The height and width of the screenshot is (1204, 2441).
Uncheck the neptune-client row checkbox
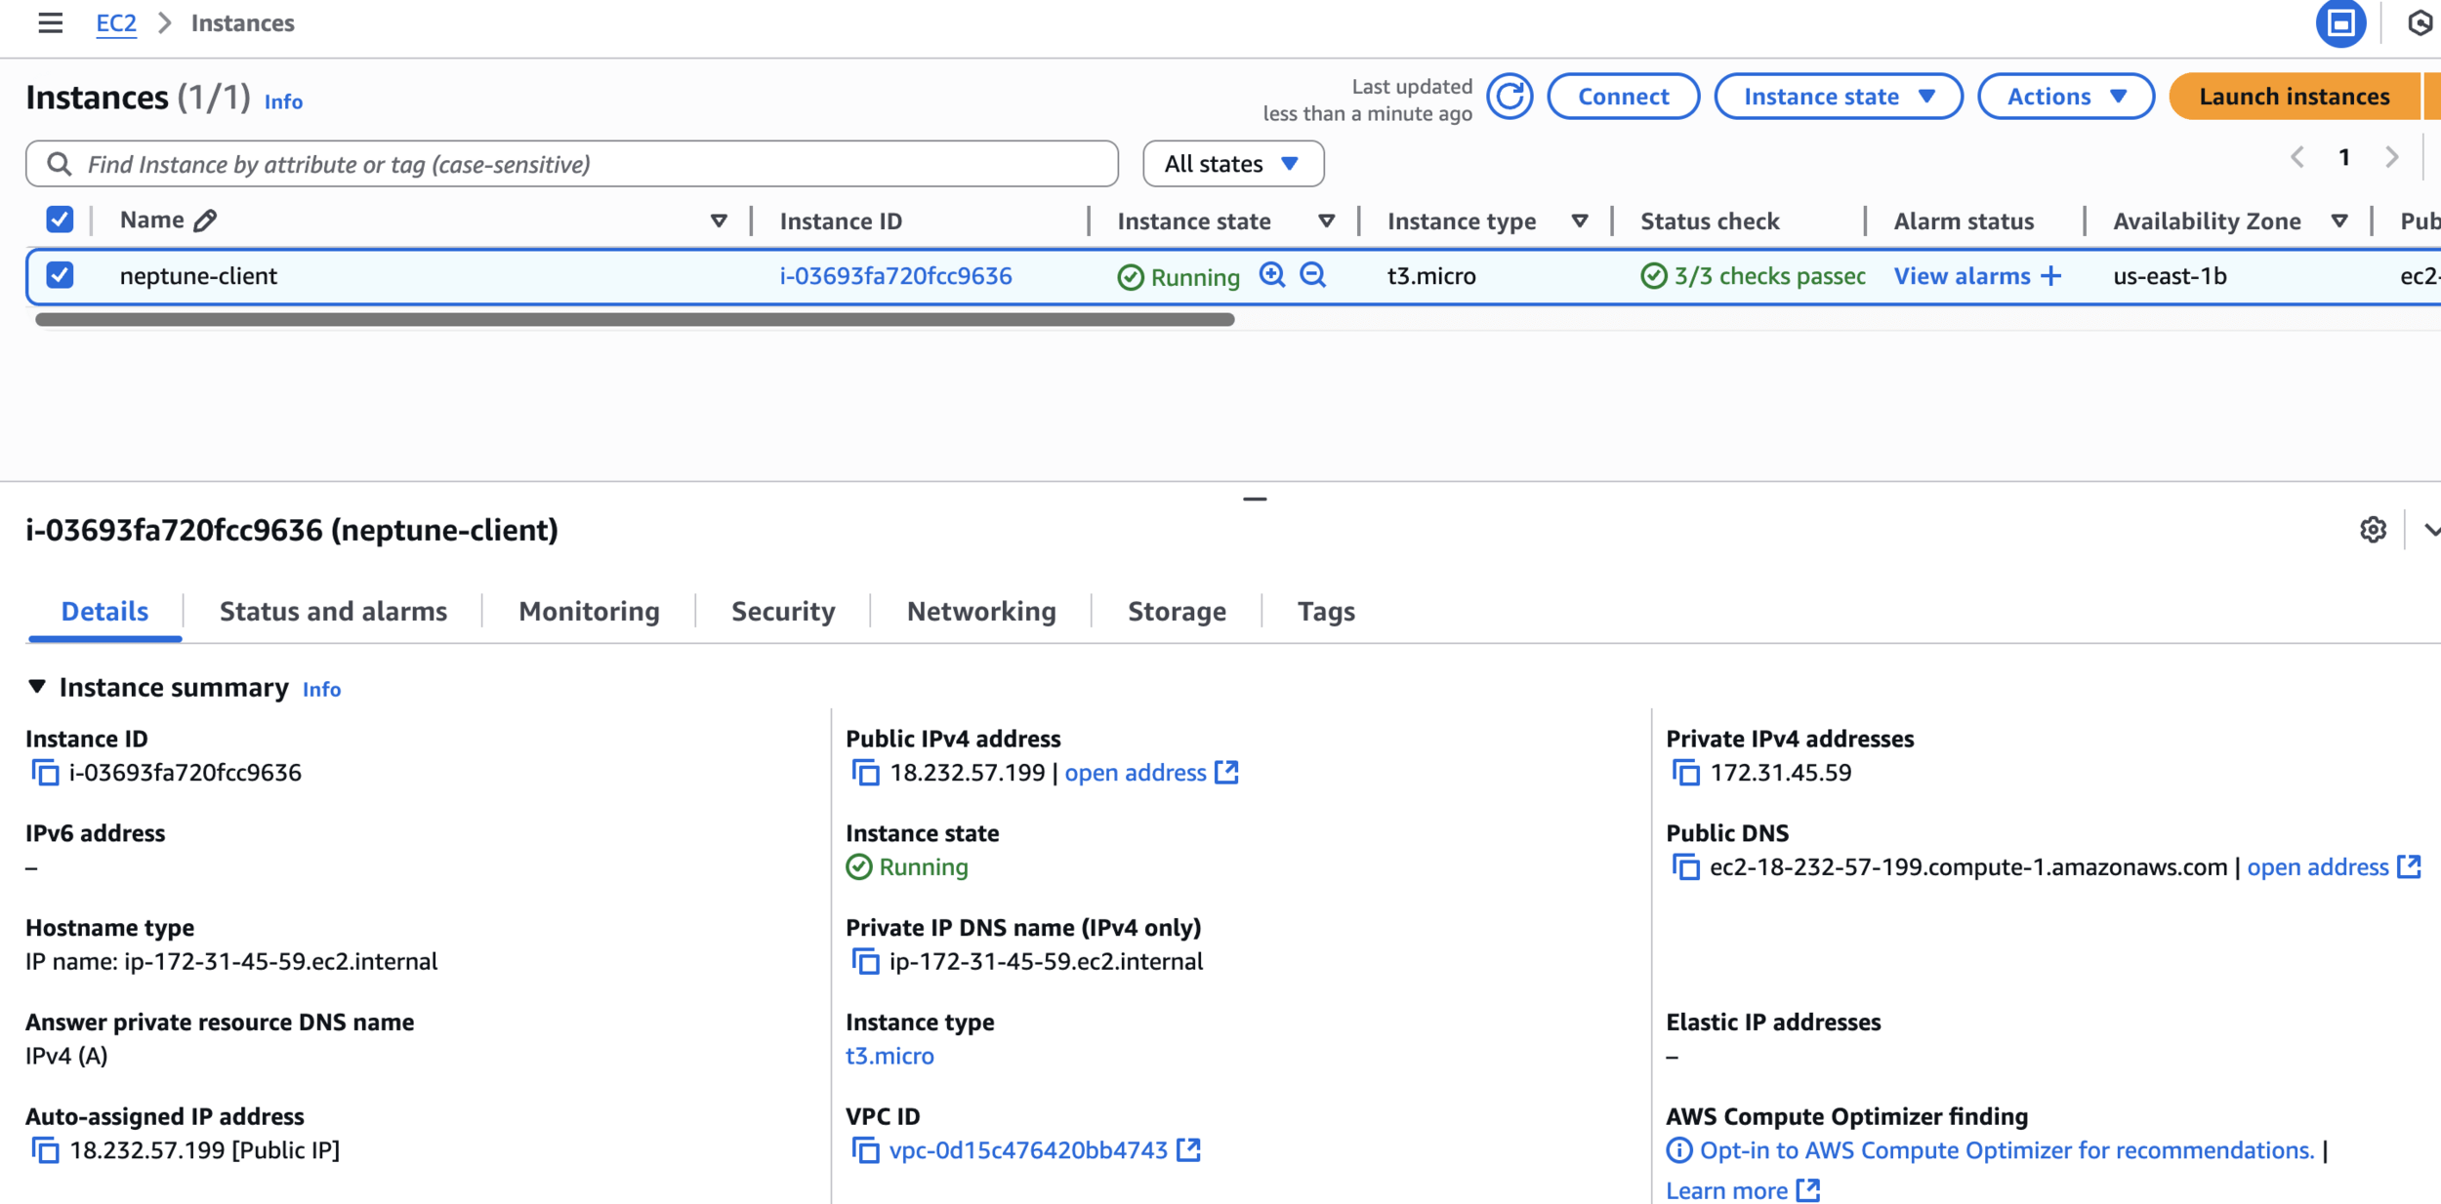pyautogui.click(x=61, y=275)
